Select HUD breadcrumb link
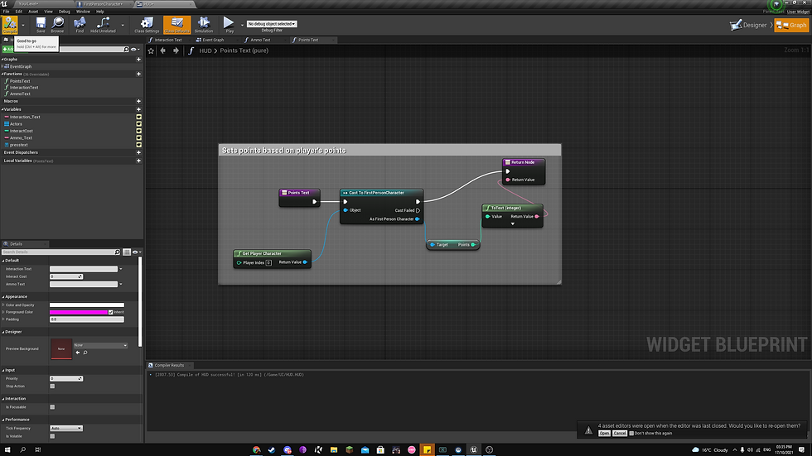Viewport: 812px width, 456px height. (x=205, y=50)
